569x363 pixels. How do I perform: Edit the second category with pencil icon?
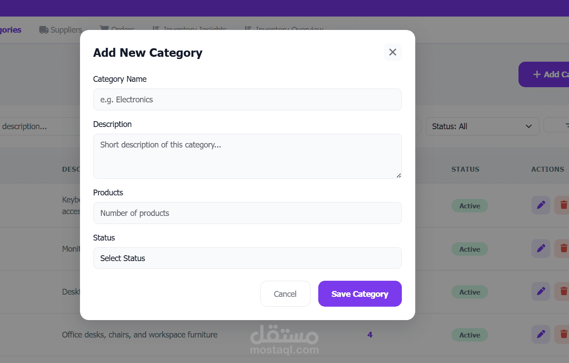[x=541, y=249]
